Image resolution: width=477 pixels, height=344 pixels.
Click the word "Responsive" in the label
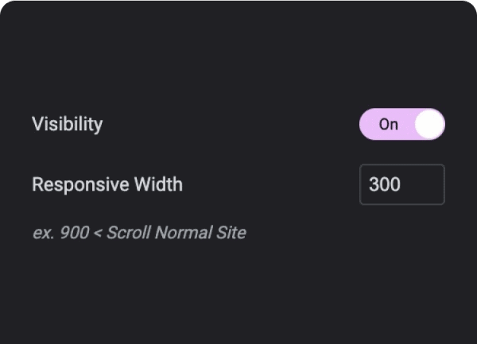(79, 184)
